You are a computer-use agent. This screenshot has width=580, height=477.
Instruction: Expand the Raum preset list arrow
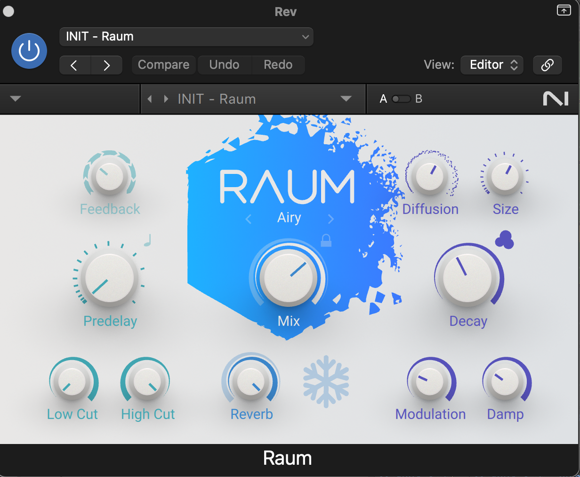pos(346,99)
